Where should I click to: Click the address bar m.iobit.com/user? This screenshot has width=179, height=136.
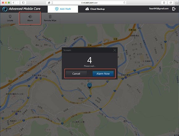(x=89, y=3)
